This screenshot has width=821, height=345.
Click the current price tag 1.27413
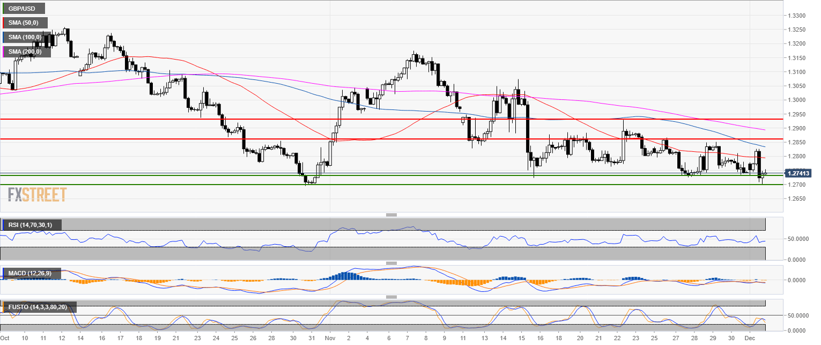pyautogui.click(x=798, y=173)
